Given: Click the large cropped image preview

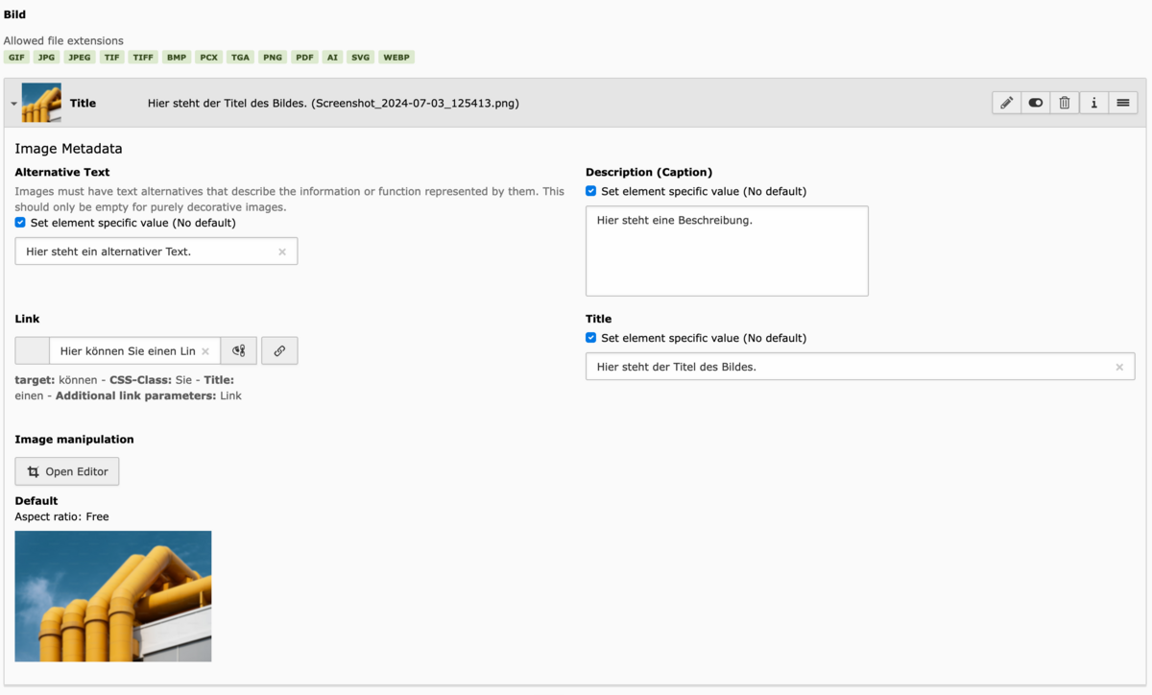Looking at the screenshot, I should point(113,596).
